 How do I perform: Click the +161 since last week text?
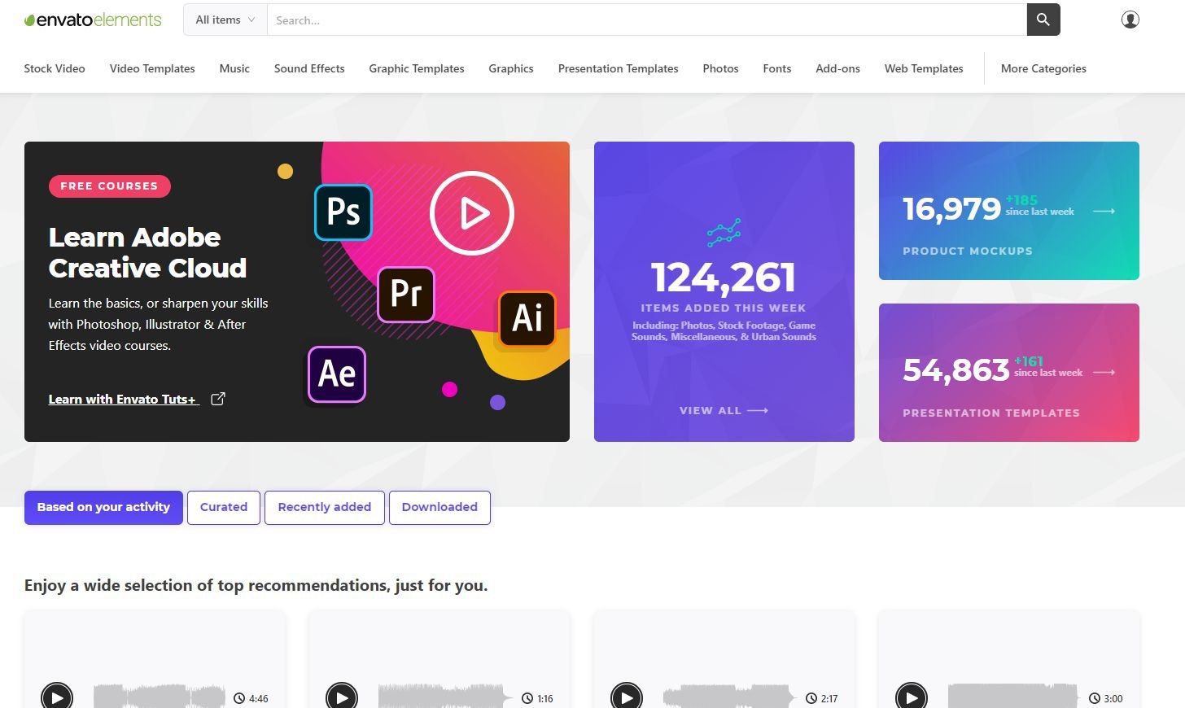pyautogui.click(x=1048, y=367)
